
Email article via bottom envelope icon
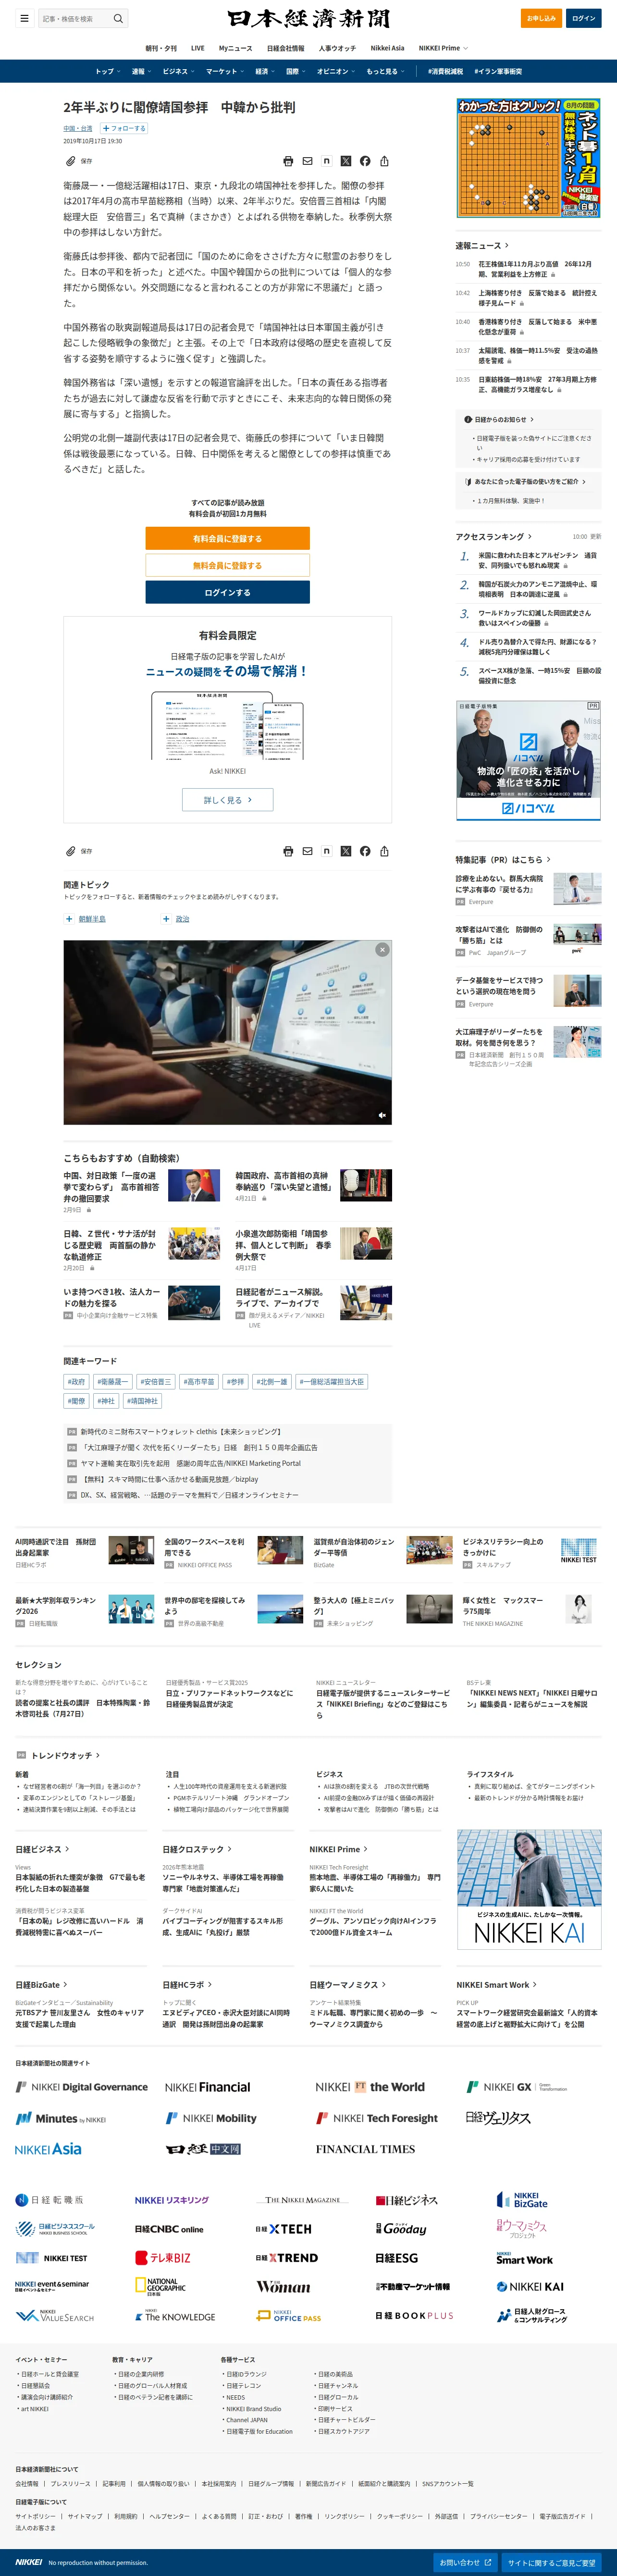pos(307,851)
